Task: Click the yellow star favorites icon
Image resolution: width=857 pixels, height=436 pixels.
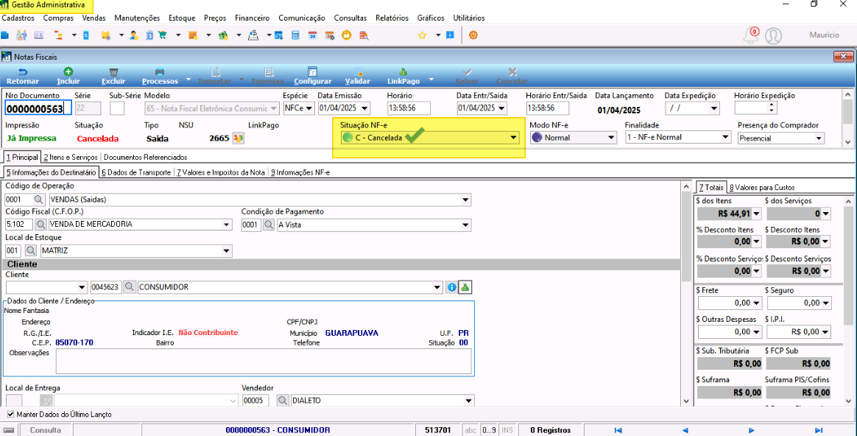Action: click(x=422, y=35)
